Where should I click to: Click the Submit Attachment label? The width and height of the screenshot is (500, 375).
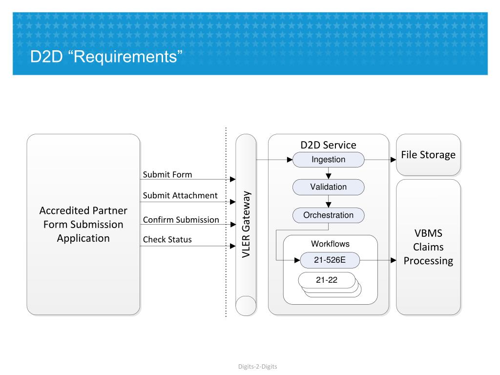[180, 195]
